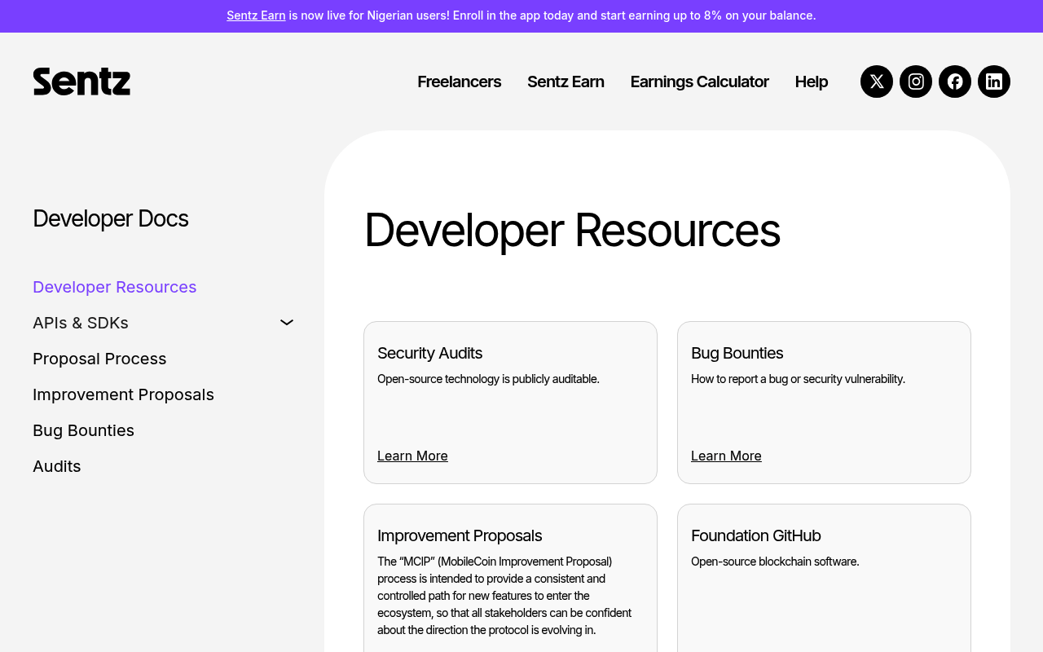
Task: Follow the Sentz Earn link in banner
Action: (x=256, y=15)
